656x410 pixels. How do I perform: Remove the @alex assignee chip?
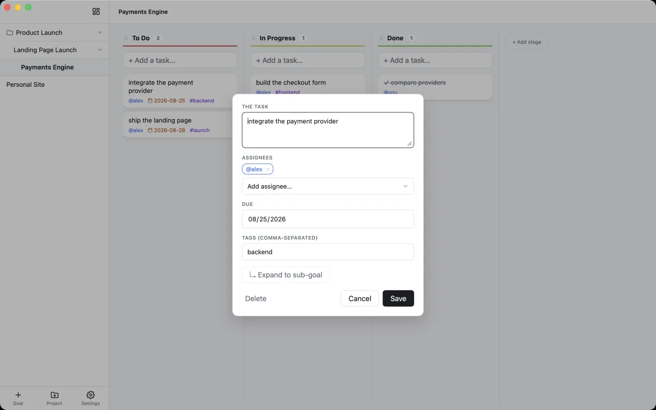[268, 170]
